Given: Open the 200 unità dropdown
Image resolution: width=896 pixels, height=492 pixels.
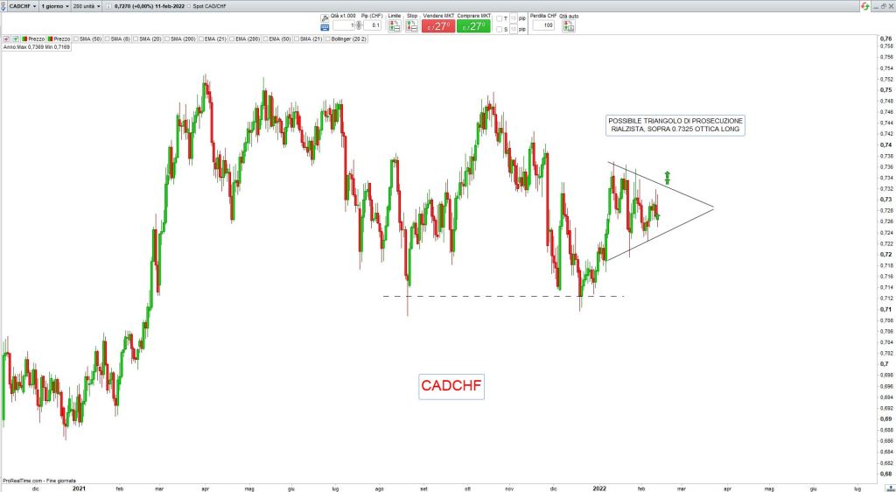Looking at the screenshot, I should 87,6.
